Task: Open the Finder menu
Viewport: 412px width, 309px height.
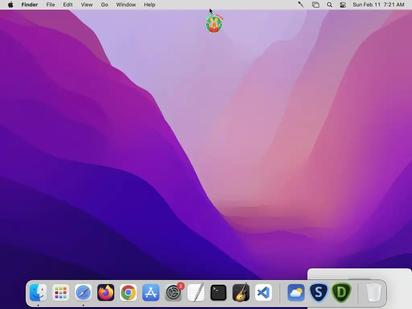Action: coord(30,5)
